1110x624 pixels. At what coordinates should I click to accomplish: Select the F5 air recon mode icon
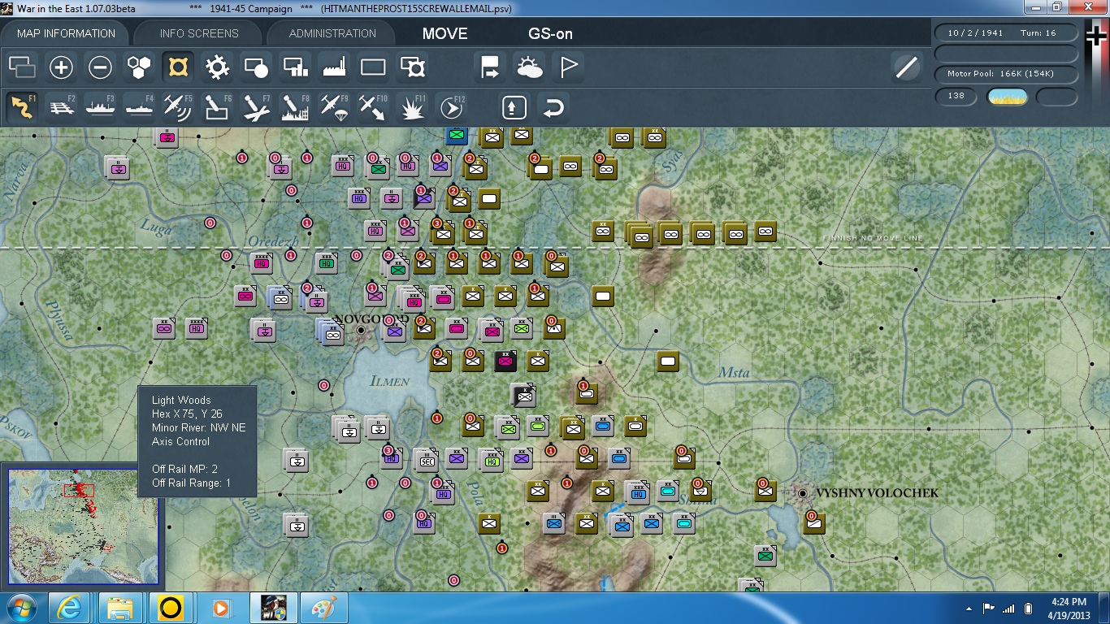178,107
